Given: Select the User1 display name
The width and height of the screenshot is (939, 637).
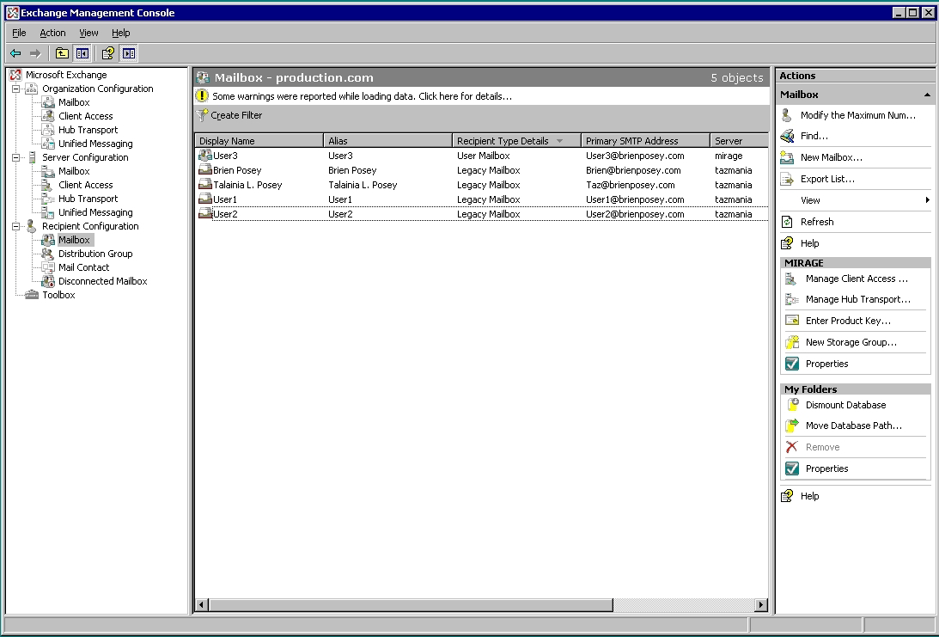Looking at the screenshot, I should click(x=225, y=199).
